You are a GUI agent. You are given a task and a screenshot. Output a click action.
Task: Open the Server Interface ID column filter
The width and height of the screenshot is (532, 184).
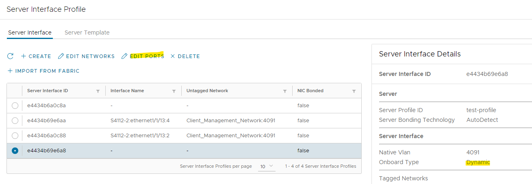[x=98, y=91]
